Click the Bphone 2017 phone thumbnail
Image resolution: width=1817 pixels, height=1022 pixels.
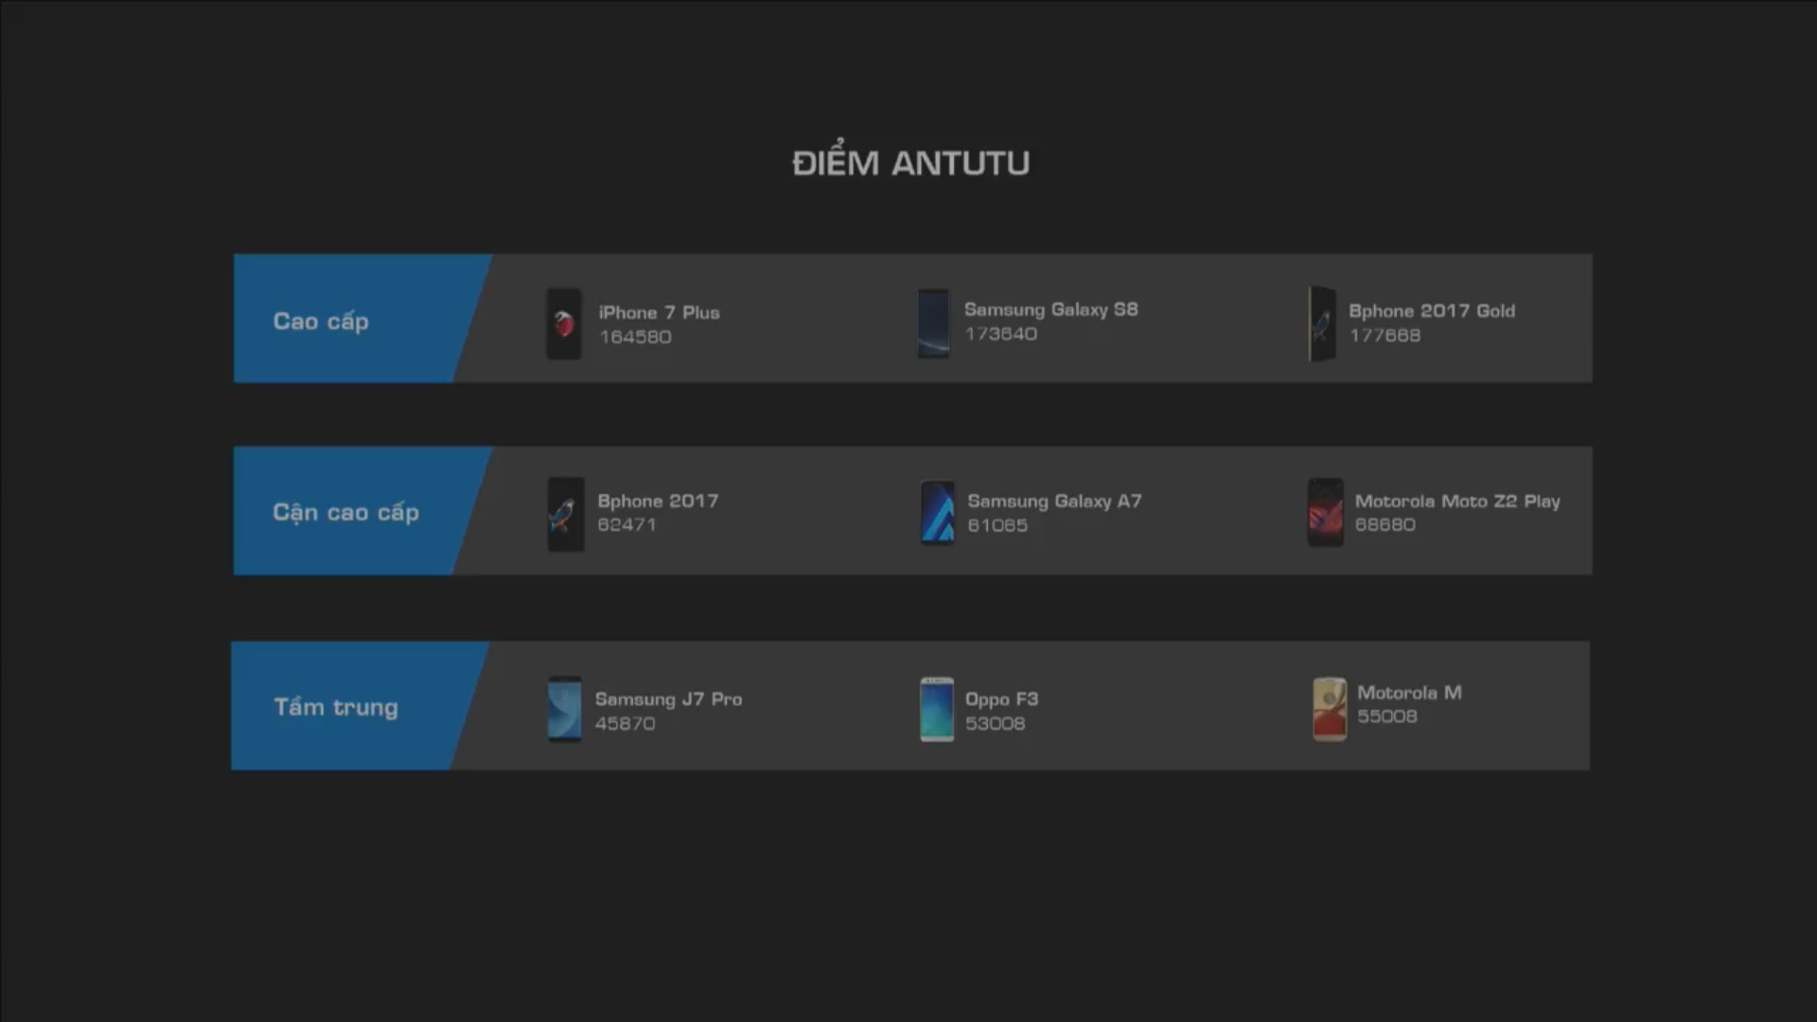(x=565, y=514)
